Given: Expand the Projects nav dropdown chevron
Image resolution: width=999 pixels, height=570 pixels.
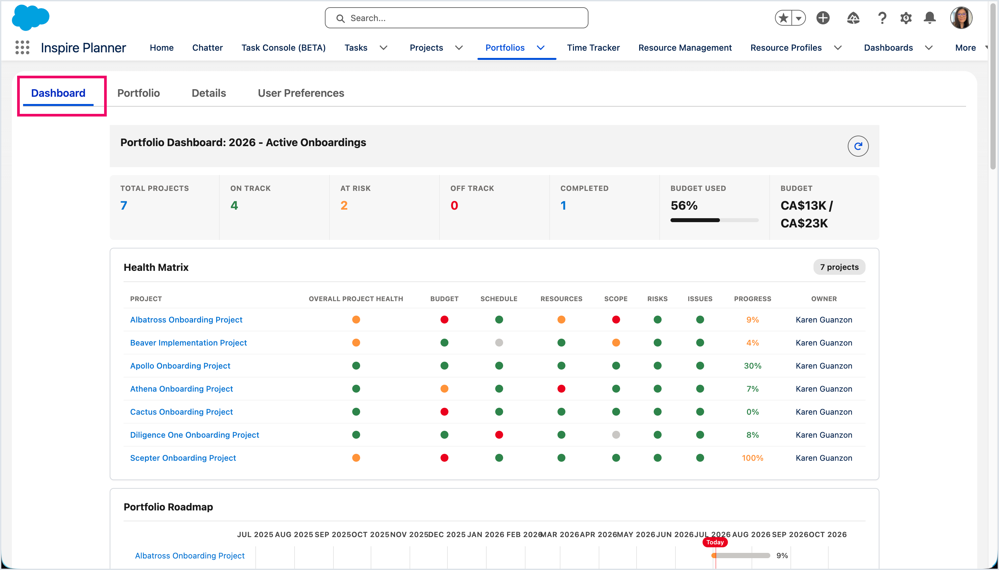Looking at the screenshot, I should [459, 48].
